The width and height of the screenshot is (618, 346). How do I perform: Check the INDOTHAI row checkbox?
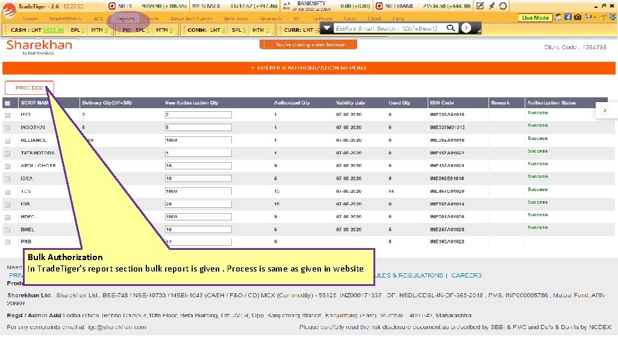tap(7, 128)
